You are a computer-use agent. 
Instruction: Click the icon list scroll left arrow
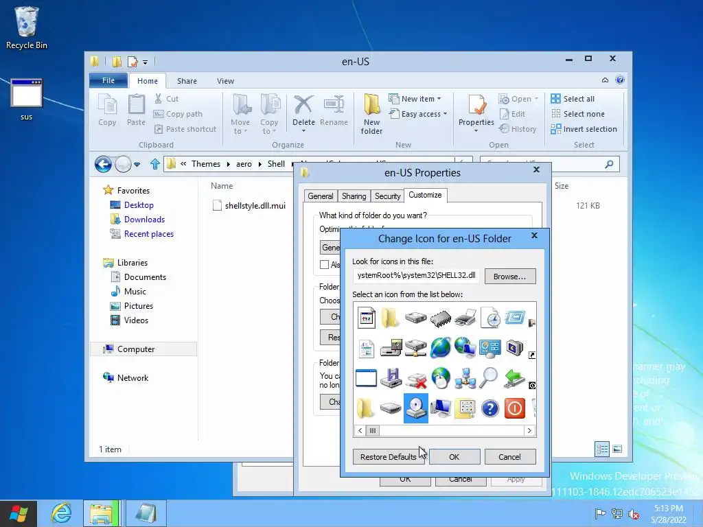(360, 431)
